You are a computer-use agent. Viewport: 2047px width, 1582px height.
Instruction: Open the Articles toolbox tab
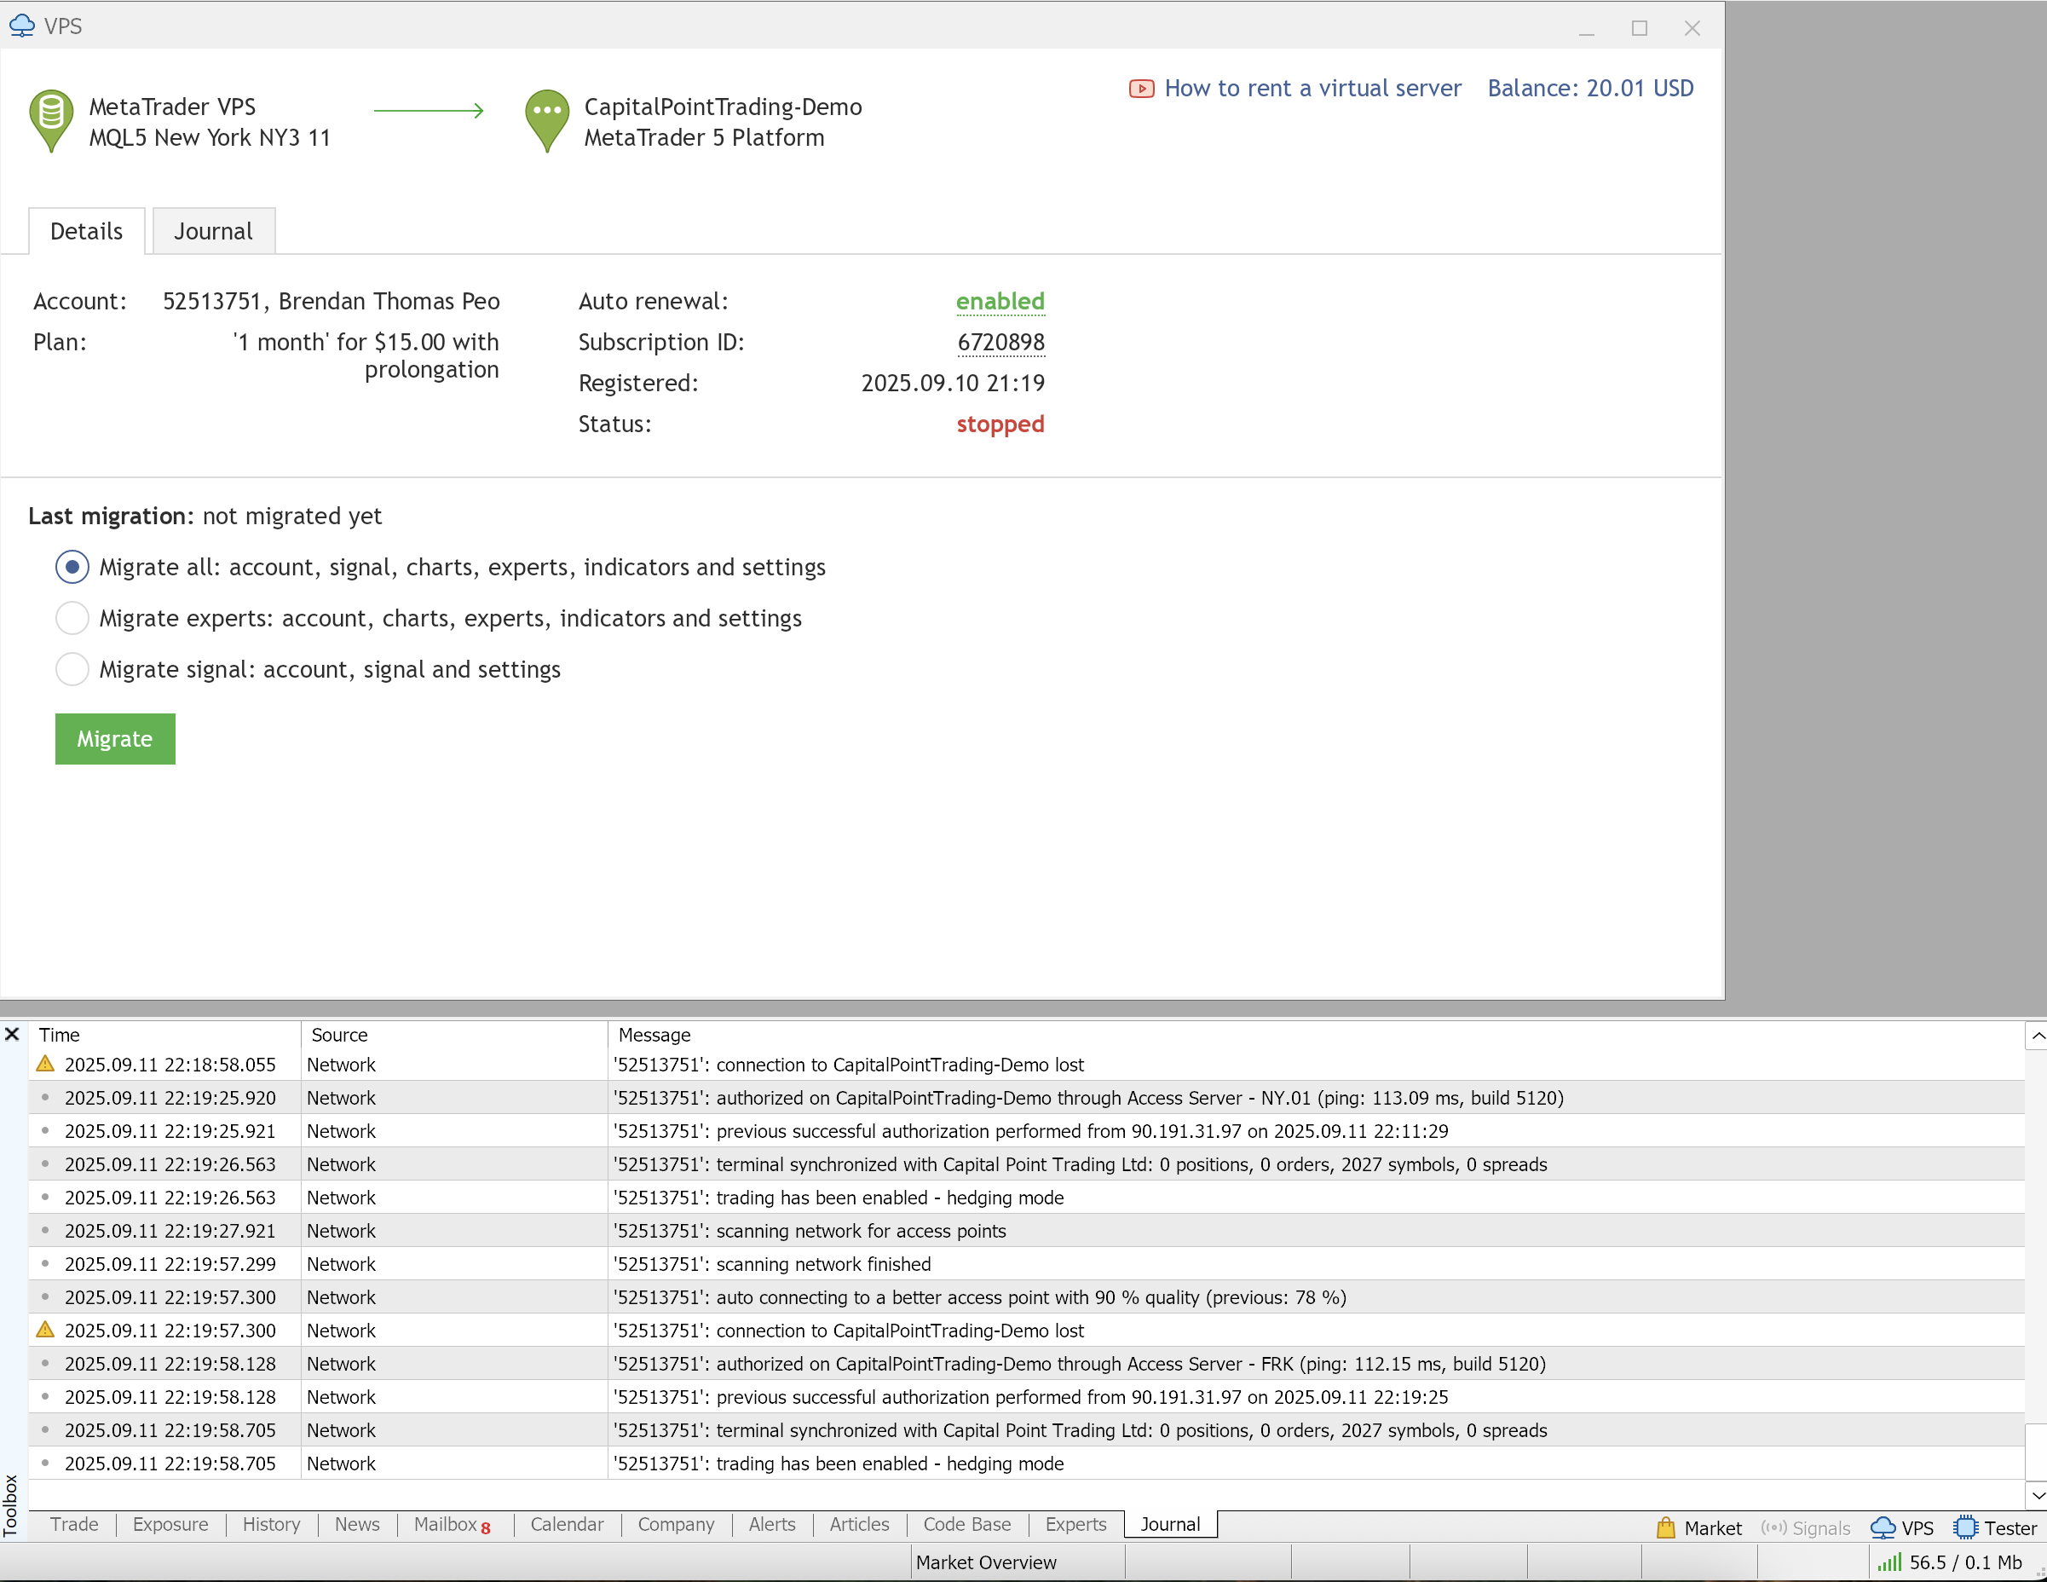(x=860, y=1525)
